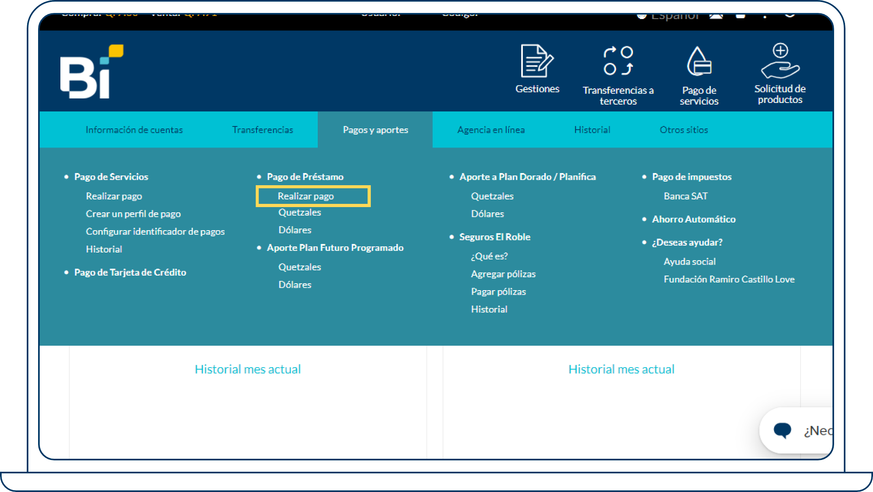Open the chat bubble help widget
873x492 pixels.
(x=783, y=430)
